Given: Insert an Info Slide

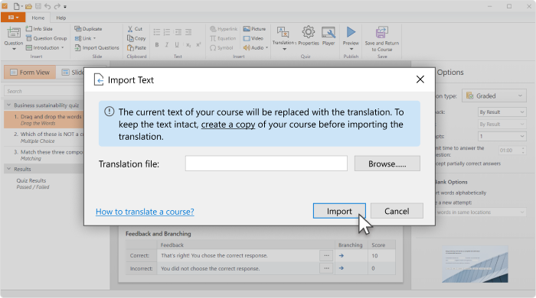Looking at the screenshot, I should click(39, 29).
